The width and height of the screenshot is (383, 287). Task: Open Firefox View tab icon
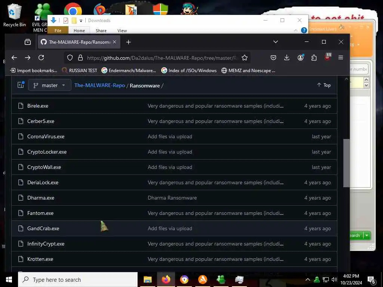coord(28,42)
